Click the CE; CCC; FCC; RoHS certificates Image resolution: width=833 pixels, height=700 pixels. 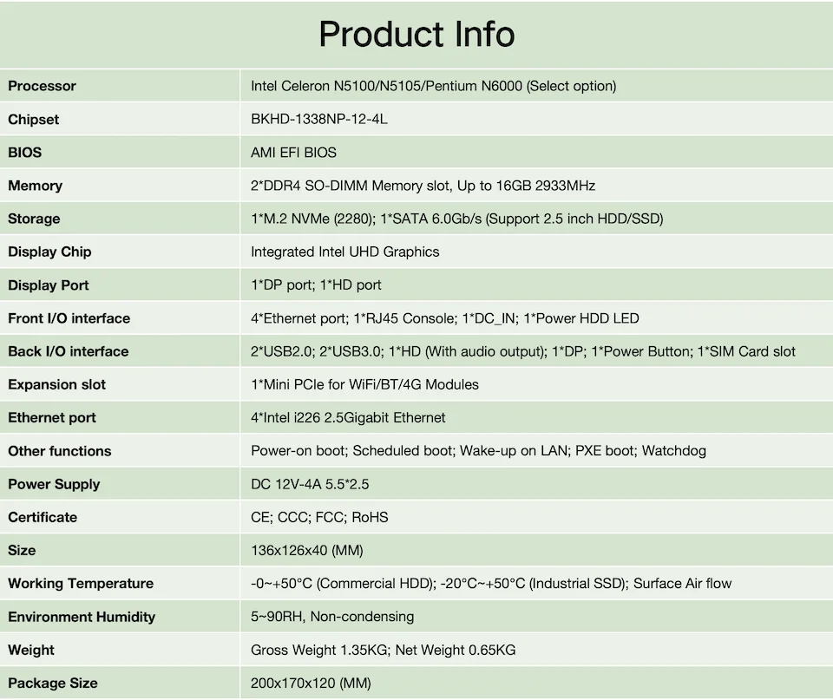pos(319,517)
